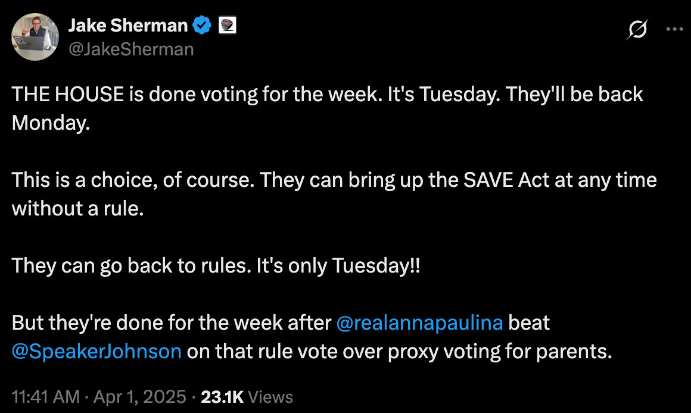This screenshot has width=691, height=413.
Task: Click the affiliate badge beside verified checkmark
Action: [x=228, y=25]
